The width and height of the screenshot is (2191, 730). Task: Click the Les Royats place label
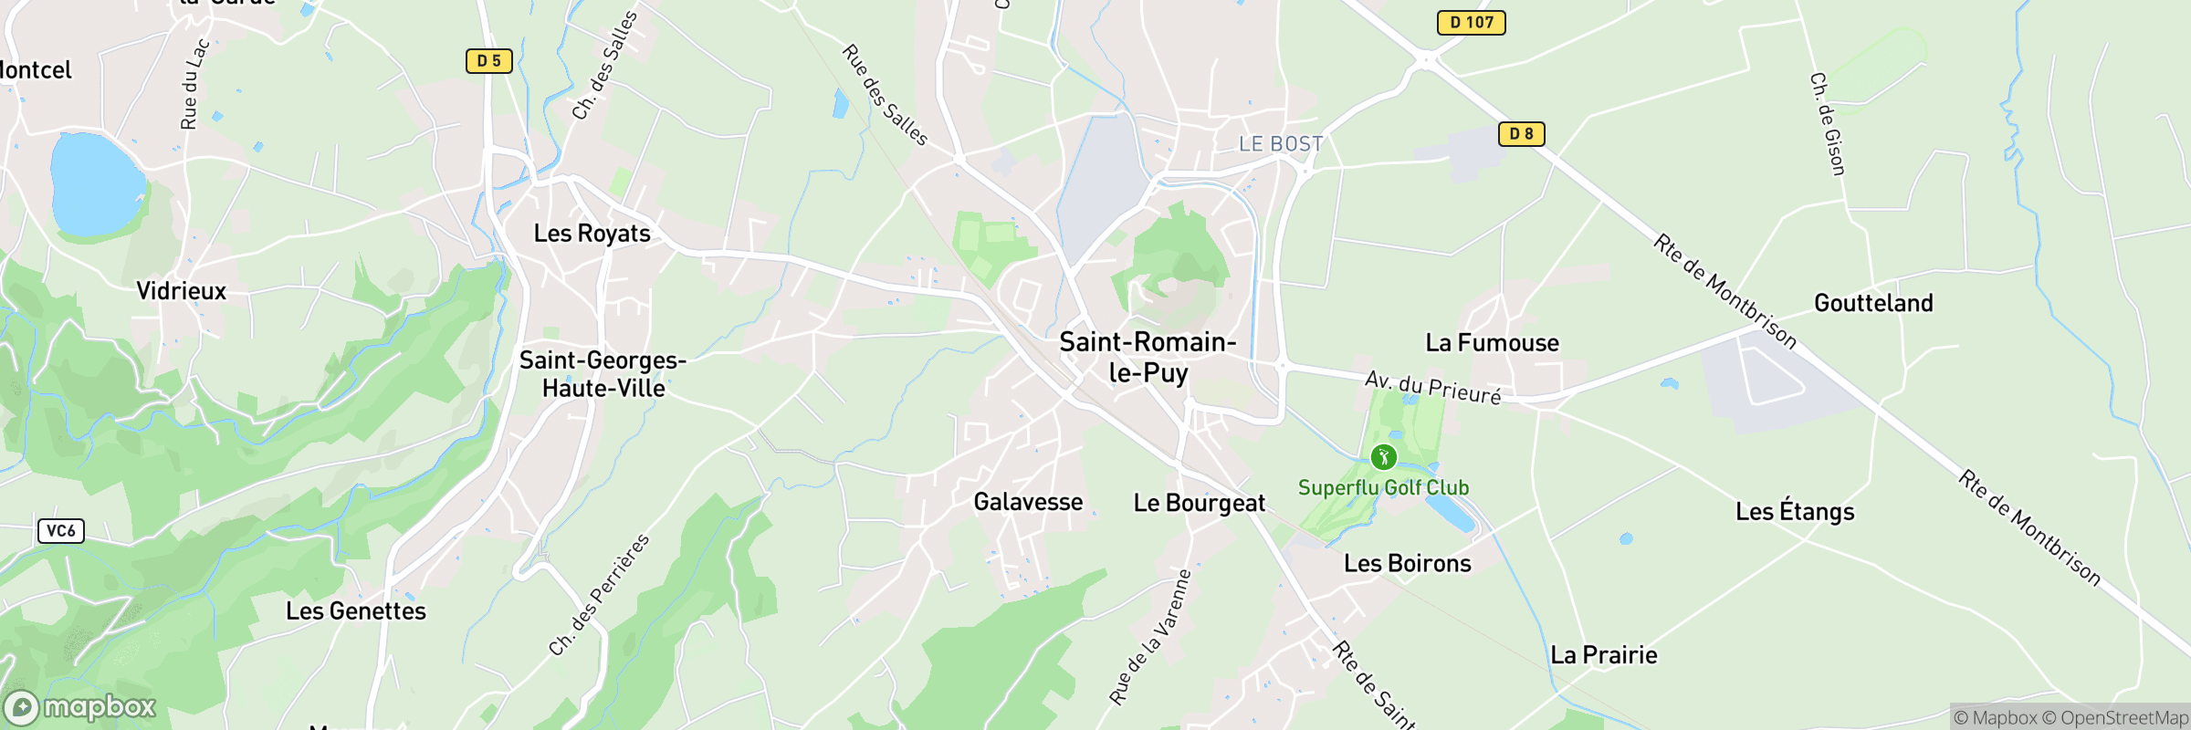[592, 234]
